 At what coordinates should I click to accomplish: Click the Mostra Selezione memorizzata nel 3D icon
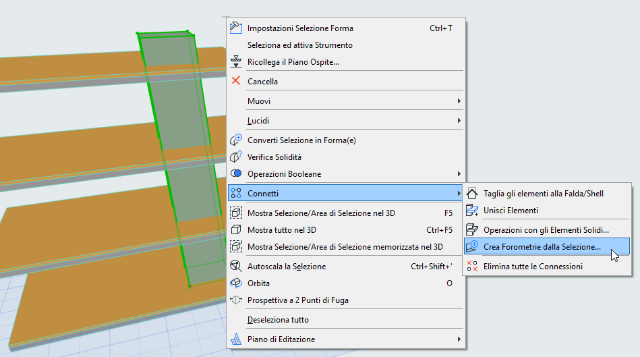click(236, 246)
